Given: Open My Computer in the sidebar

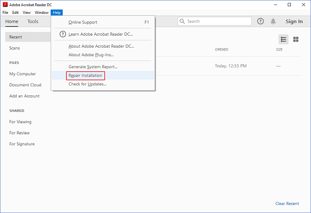Looking at the screenshot, I should pos(22,74).
